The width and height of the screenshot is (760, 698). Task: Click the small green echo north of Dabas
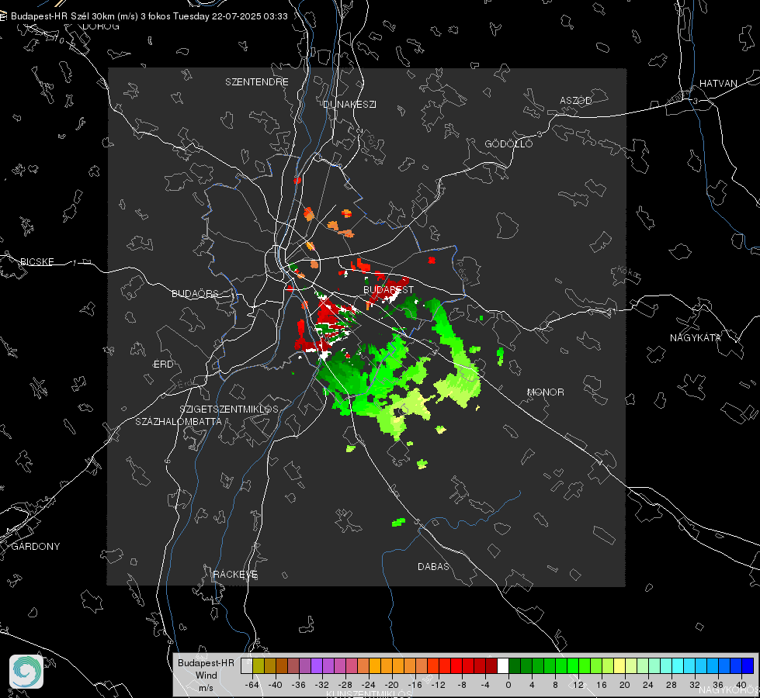[x=398, y=522]
